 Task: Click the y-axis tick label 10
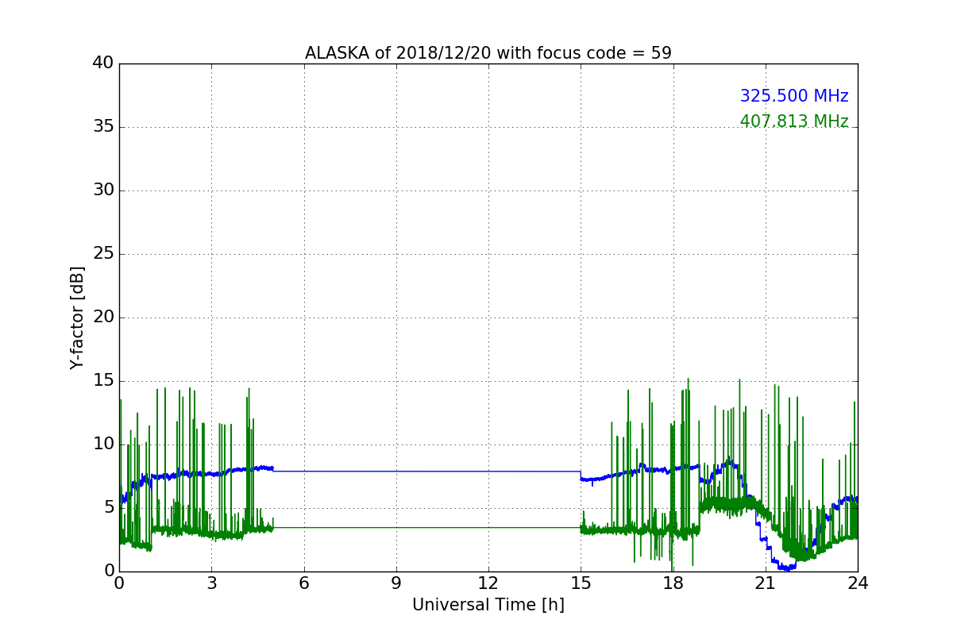click(103, 444)
